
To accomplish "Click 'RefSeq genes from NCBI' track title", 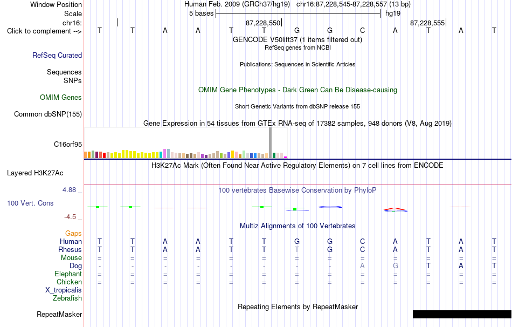I will (x=297, y=47).
